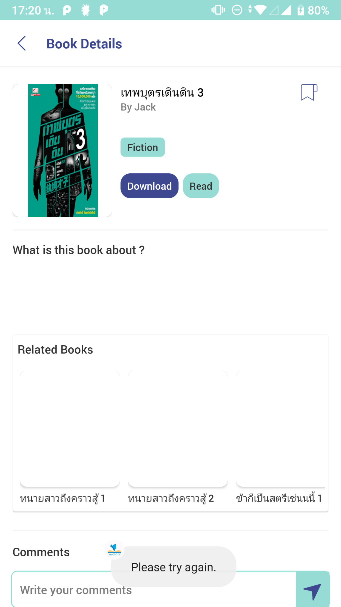Tap the back arrow icon

[22, 44]
